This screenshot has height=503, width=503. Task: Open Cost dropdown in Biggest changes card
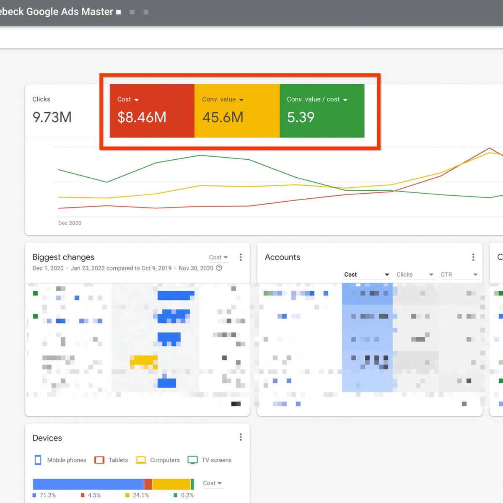(218, 257)
